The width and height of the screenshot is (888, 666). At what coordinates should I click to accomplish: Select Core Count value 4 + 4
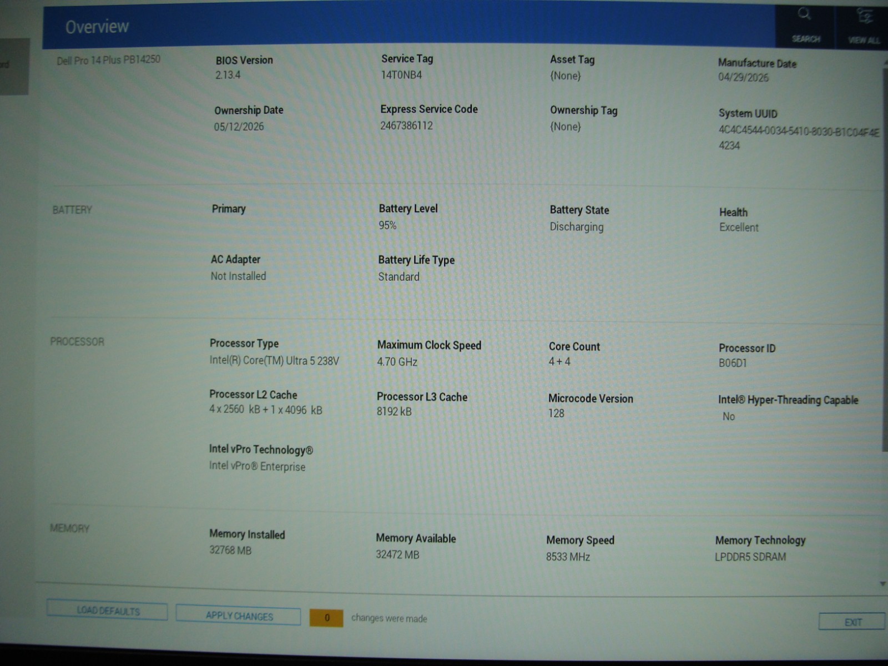click(x=559, y=361)
